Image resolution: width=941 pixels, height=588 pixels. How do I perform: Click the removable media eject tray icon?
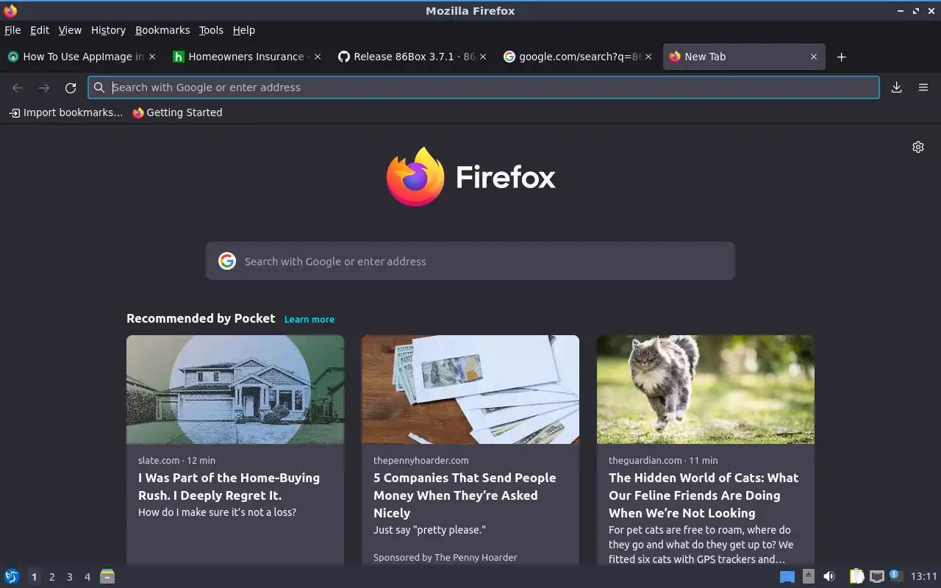[809, 576]
